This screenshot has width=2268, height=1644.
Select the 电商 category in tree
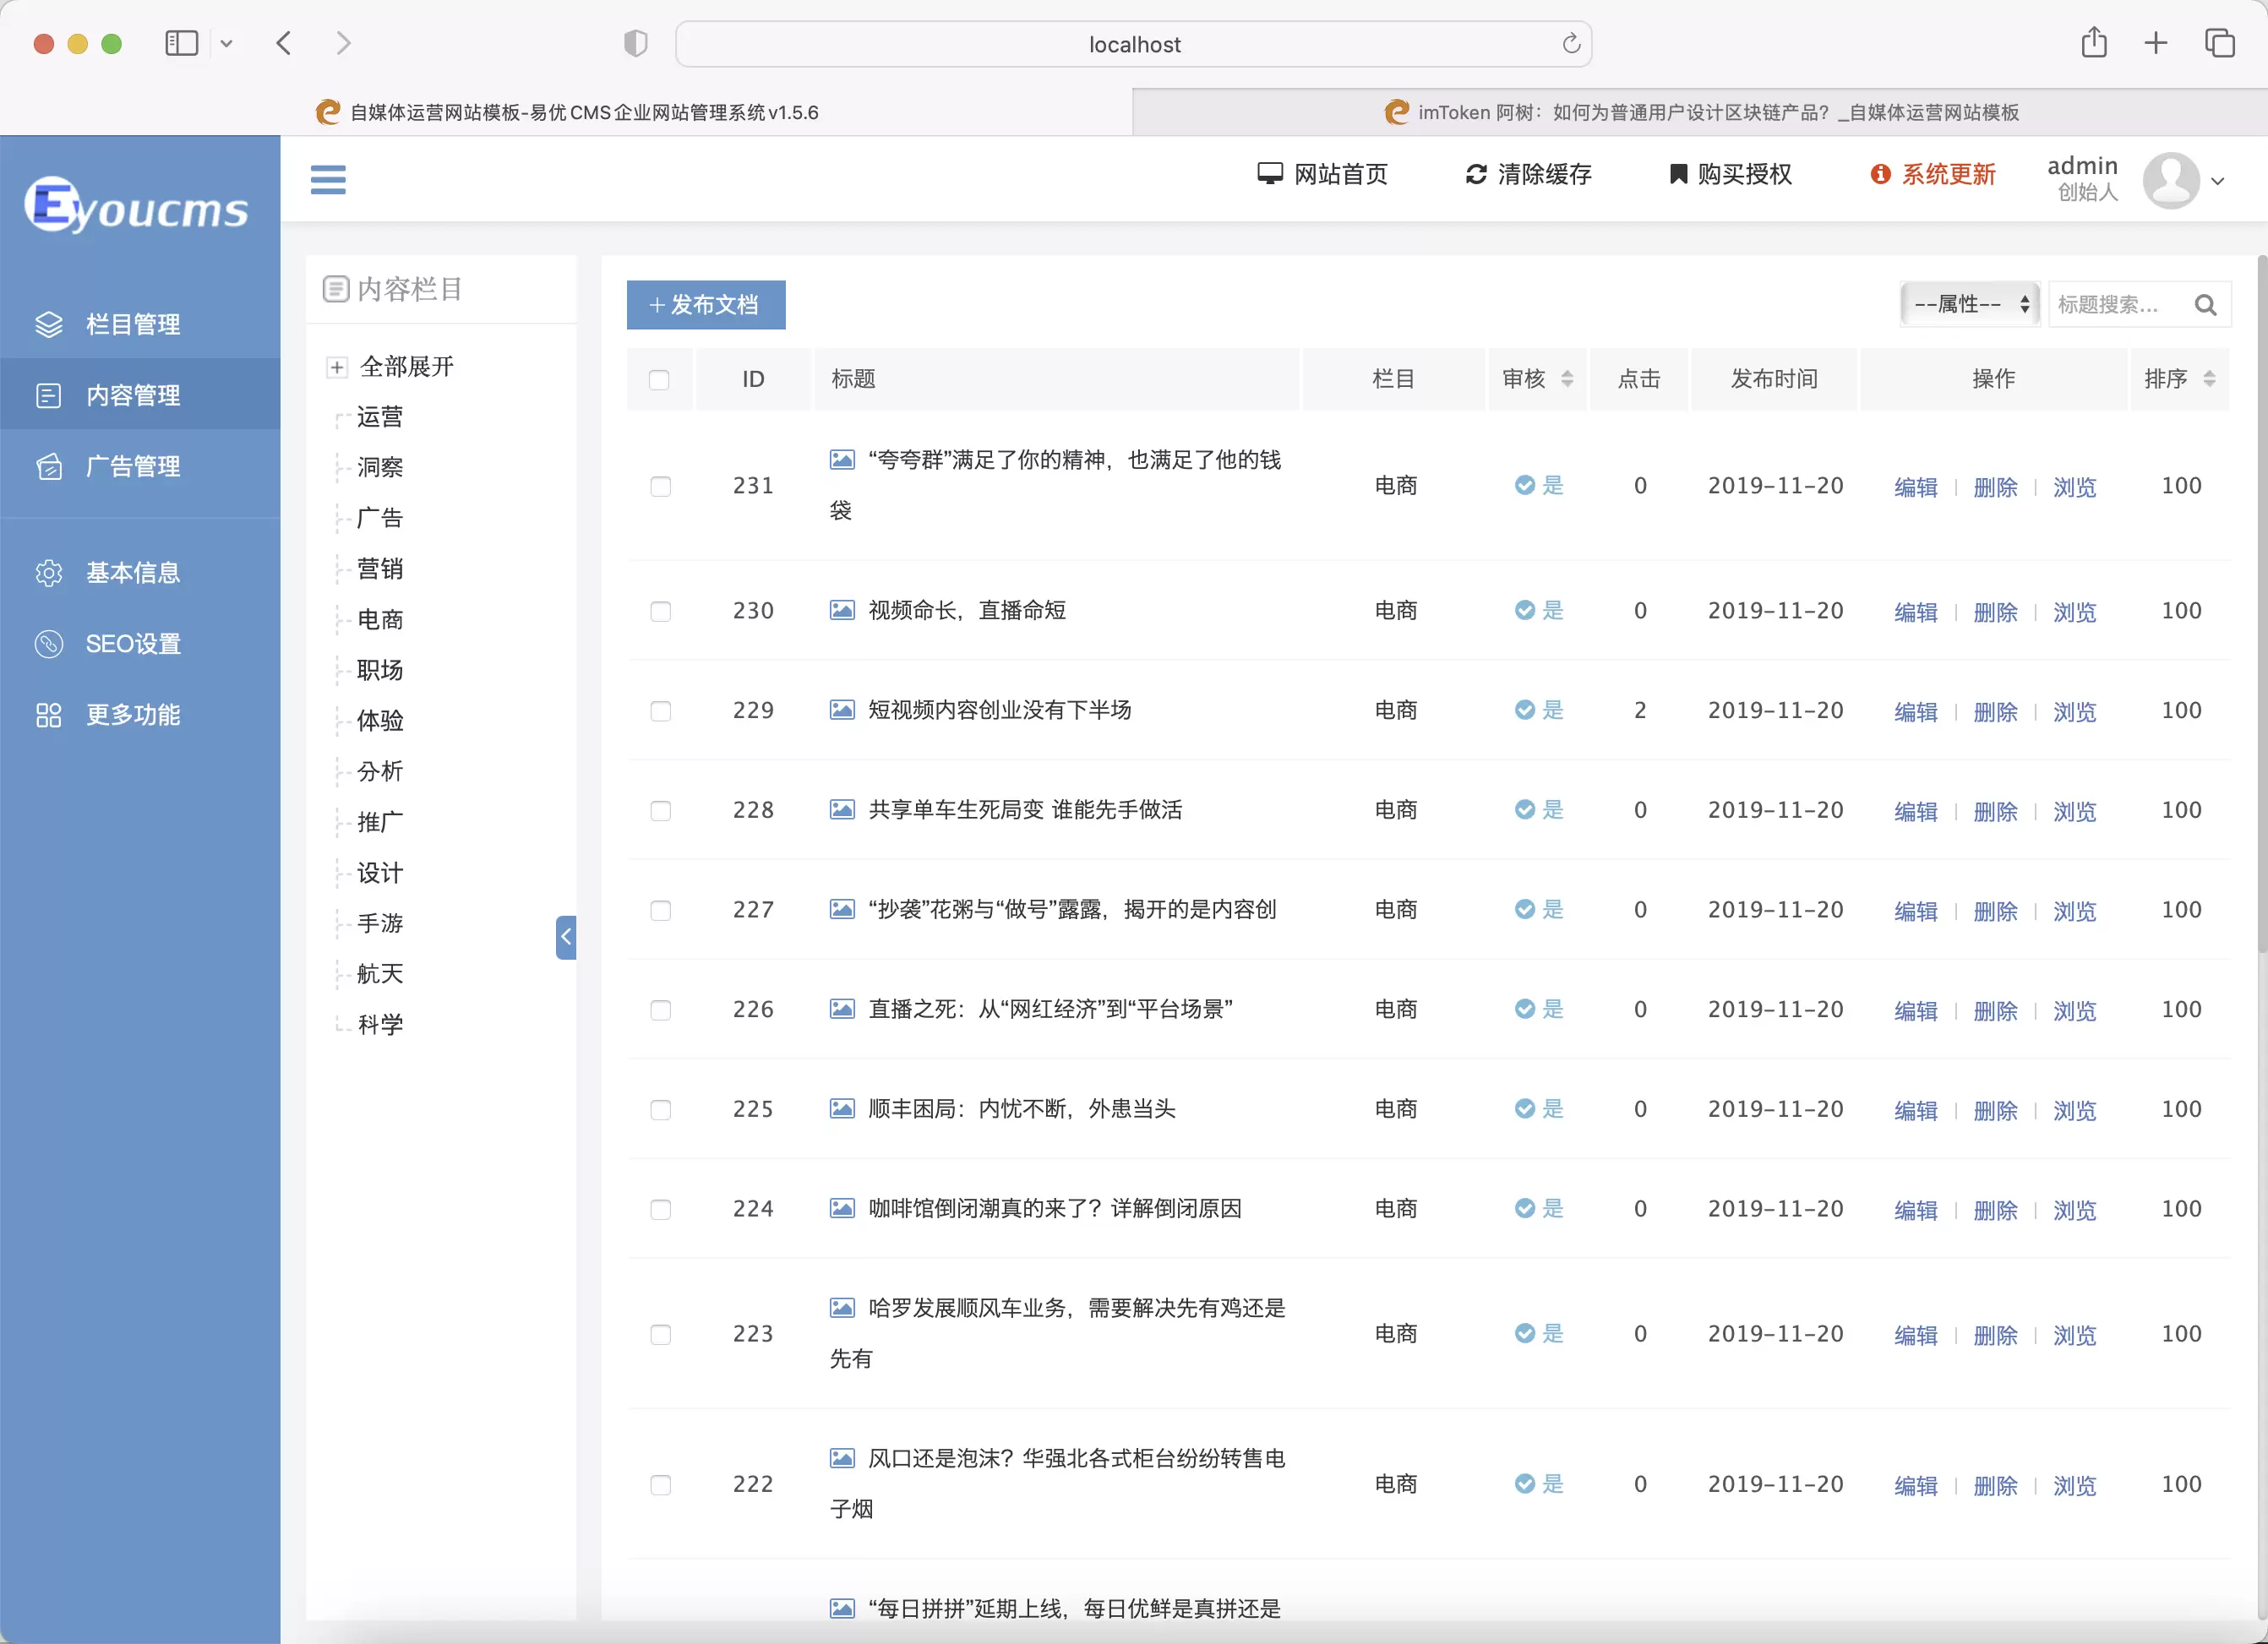pyautogui.click(x=380, y=620)
